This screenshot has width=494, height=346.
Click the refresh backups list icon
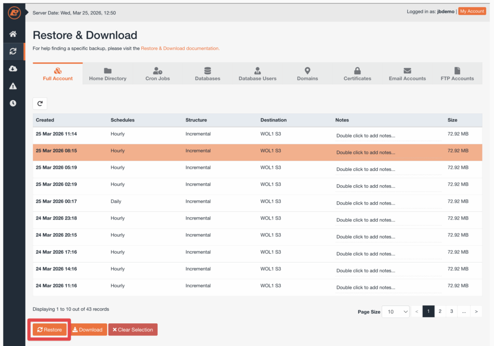40,103
